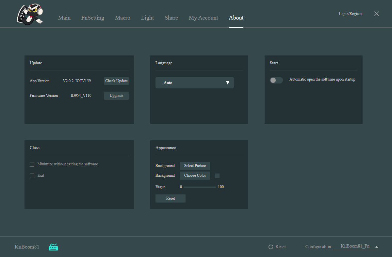Check the Exit option checkbox

coord(32,176)
